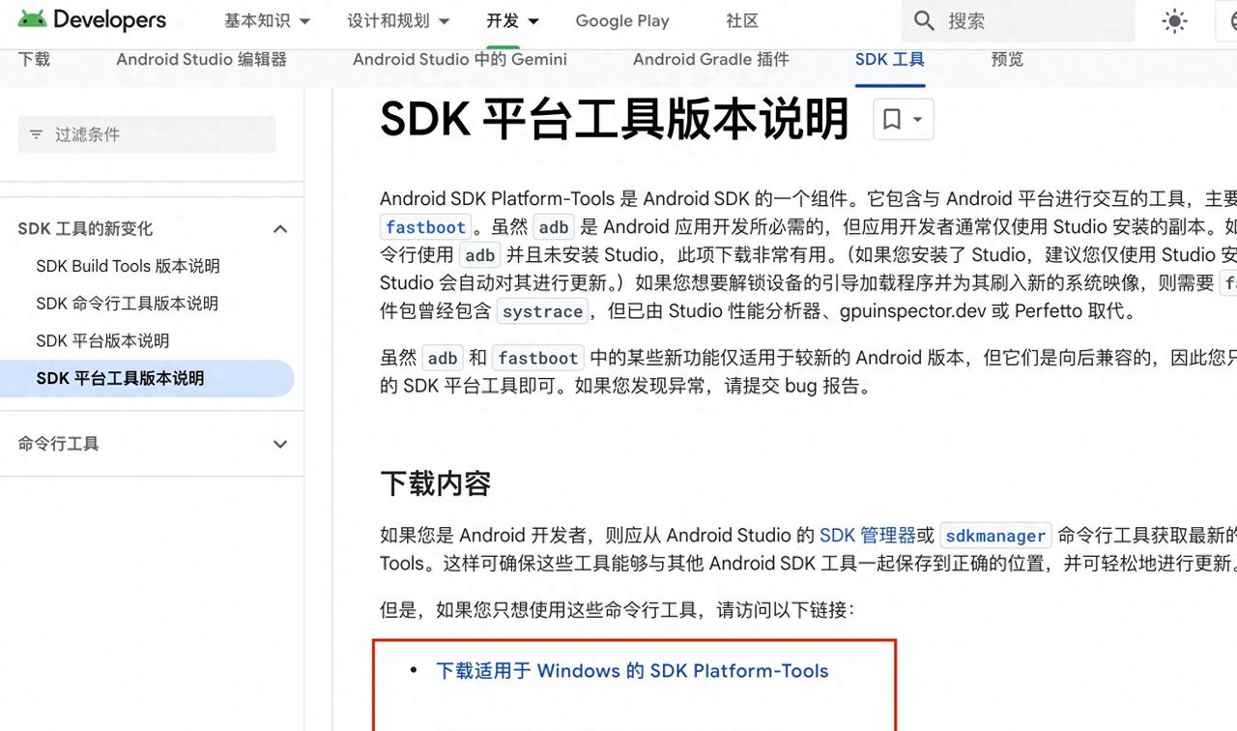Image resolution: width=1237 pixels, height=731 pixels.
Task: Select SDK 平台工具版本说明 sidebar item
Action: tap(146, 378)
